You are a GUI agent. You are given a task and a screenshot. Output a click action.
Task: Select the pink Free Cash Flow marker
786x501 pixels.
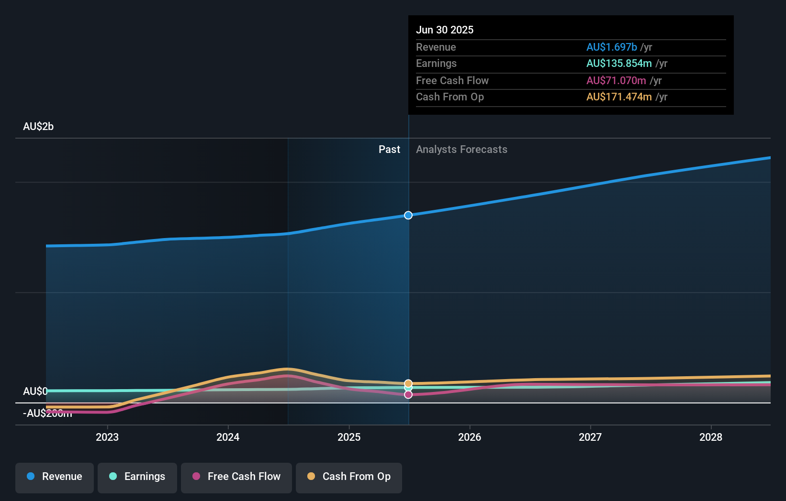click(408, 394)
